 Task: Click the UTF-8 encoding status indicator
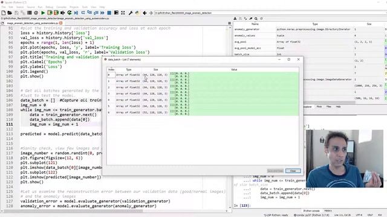tap(359, 215)
